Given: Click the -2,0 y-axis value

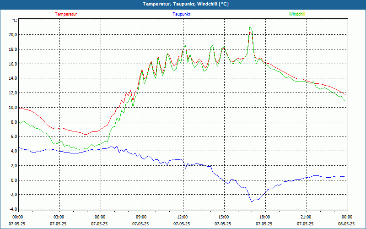Looking at the screenshot, I should click(x=13, y=195).
